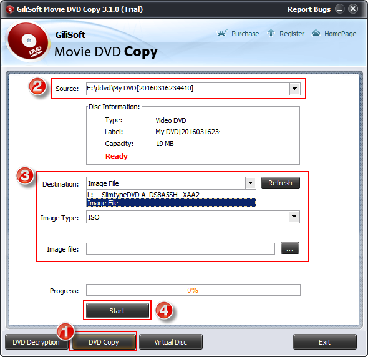
Task: Click the Image file input field
Action: (180, 249)
